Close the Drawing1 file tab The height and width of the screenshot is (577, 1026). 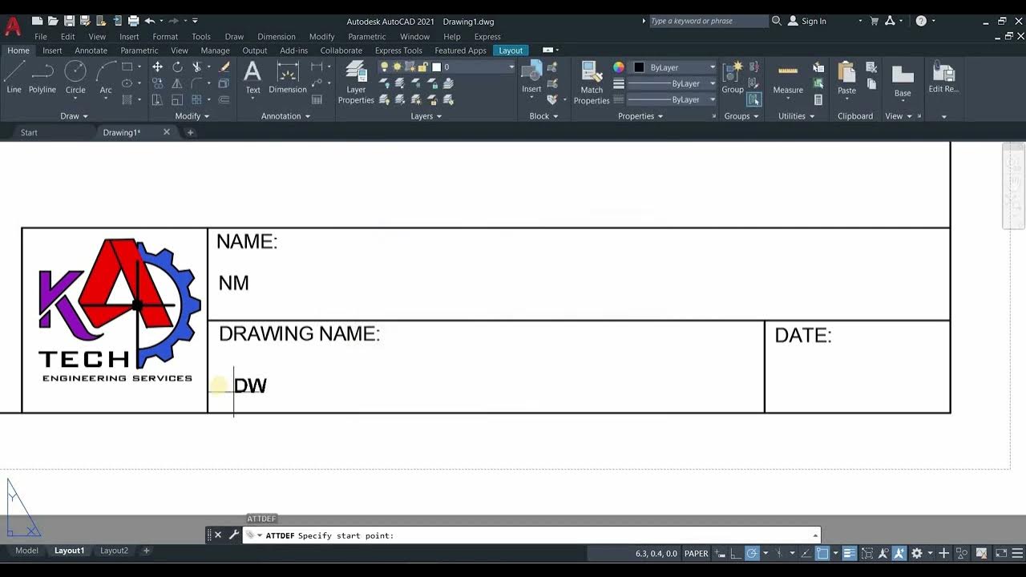click(x=167, y=132)
